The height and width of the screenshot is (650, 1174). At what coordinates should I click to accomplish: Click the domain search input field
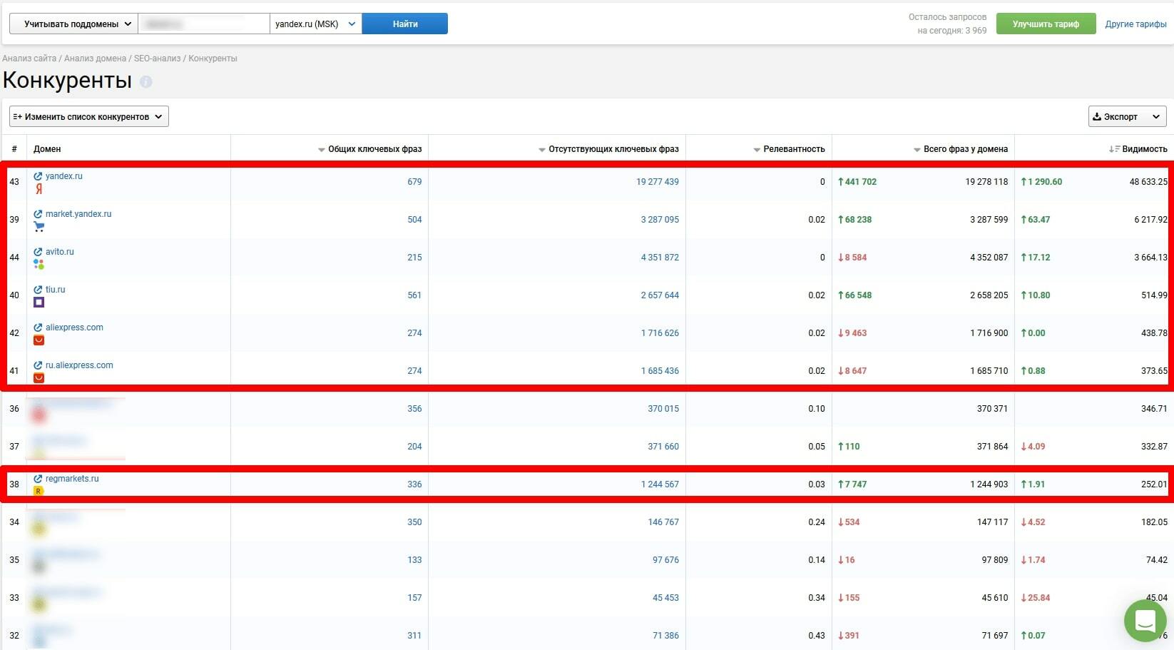(x=203, y=24)
